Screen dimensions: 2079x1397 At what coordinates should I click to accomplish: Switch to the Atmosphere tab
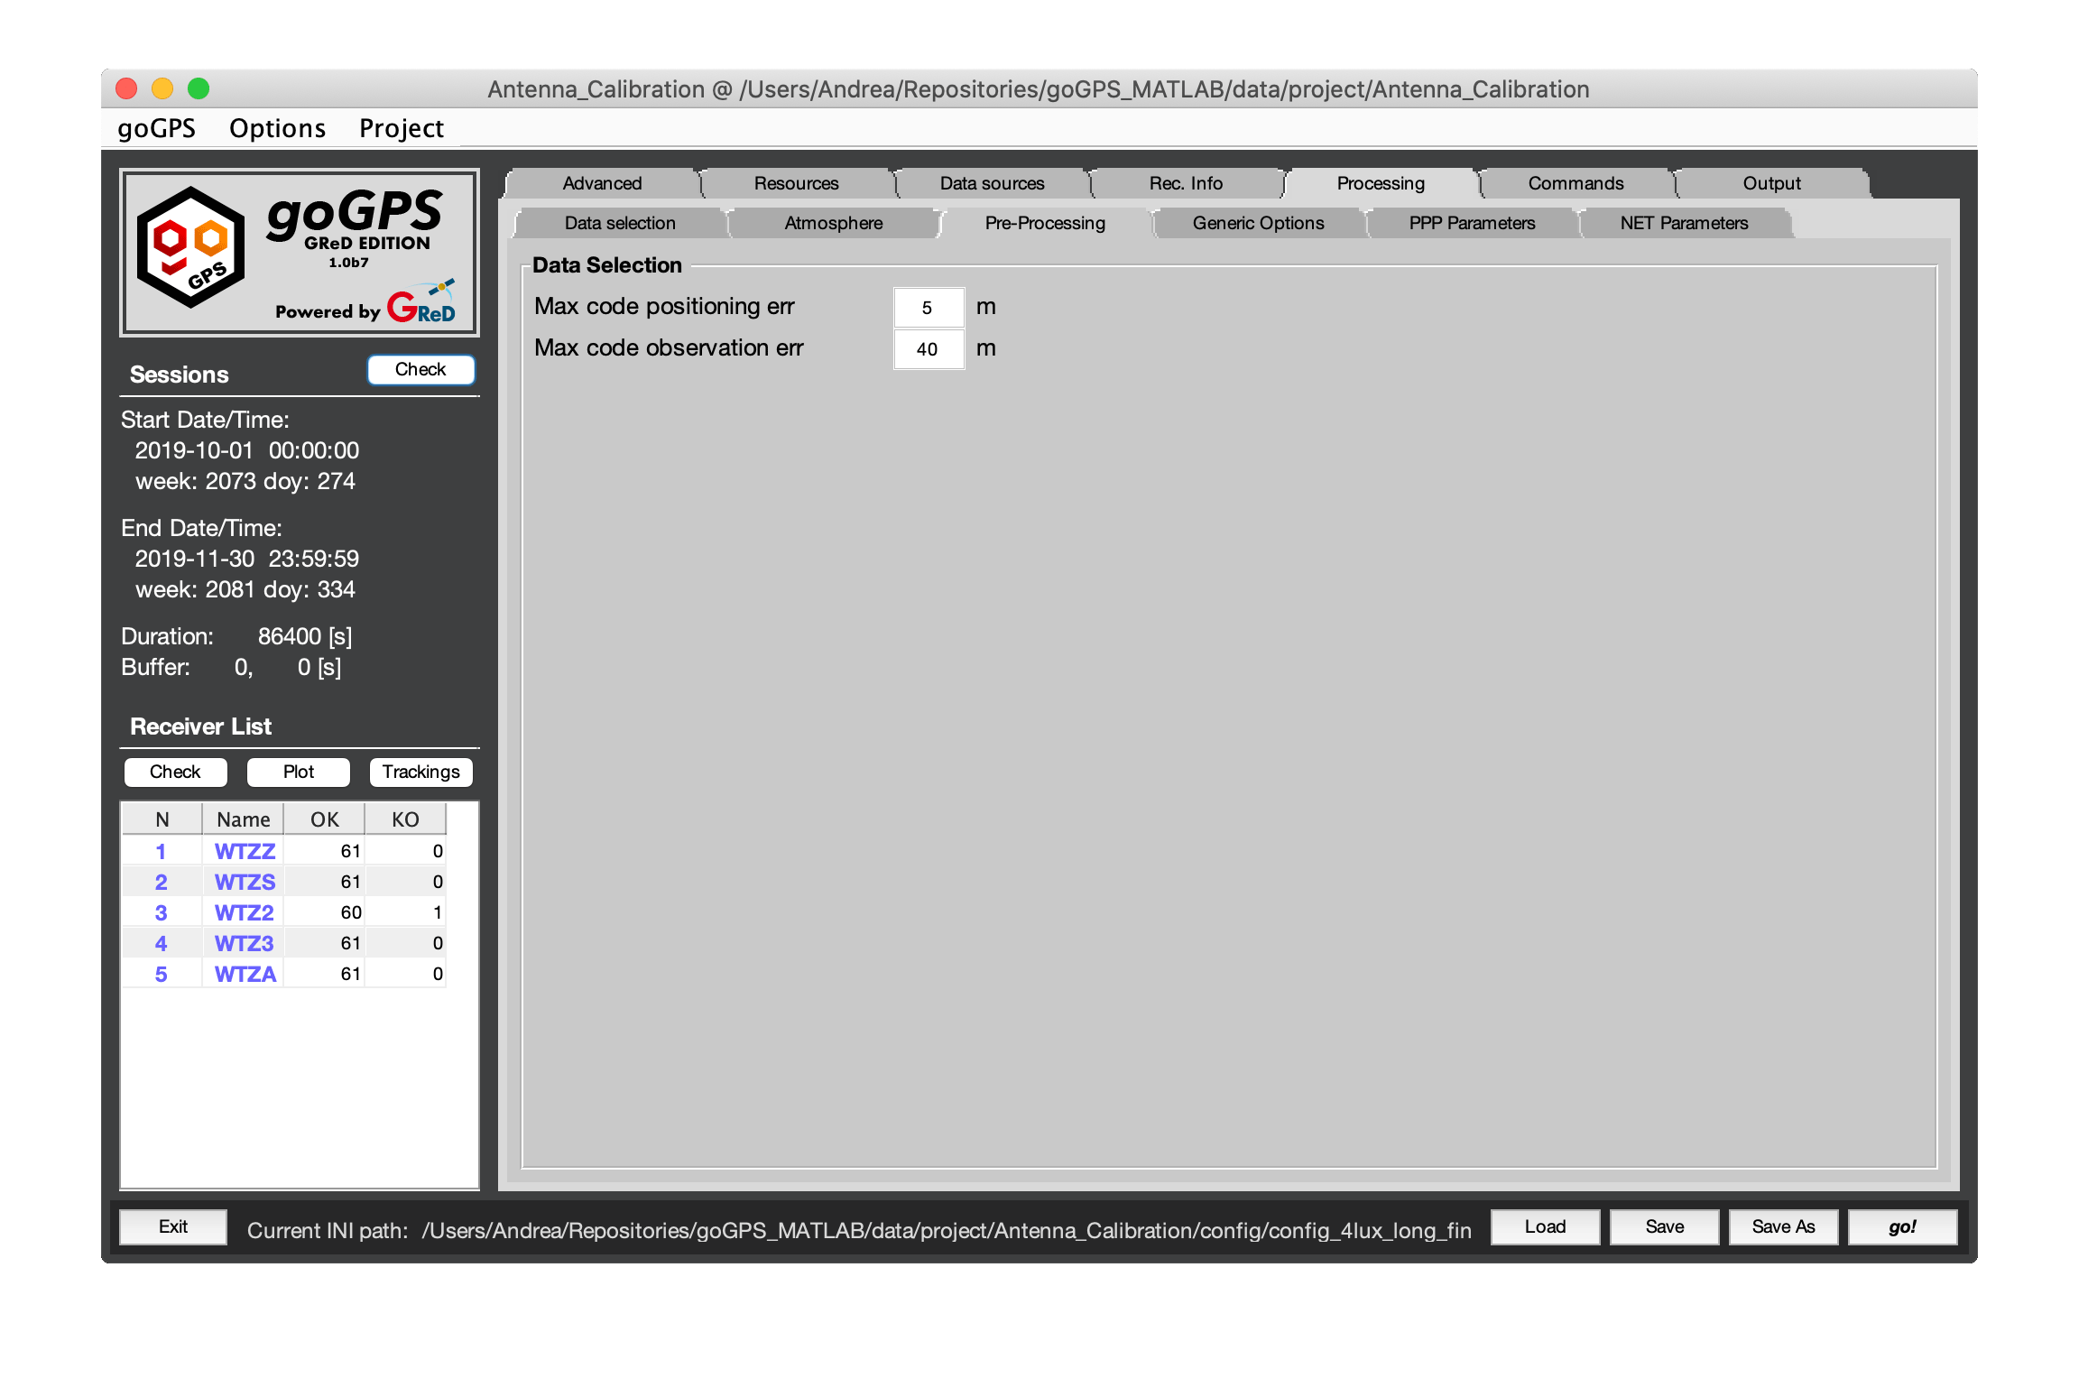pyautogui.click(x=836, y=225)
